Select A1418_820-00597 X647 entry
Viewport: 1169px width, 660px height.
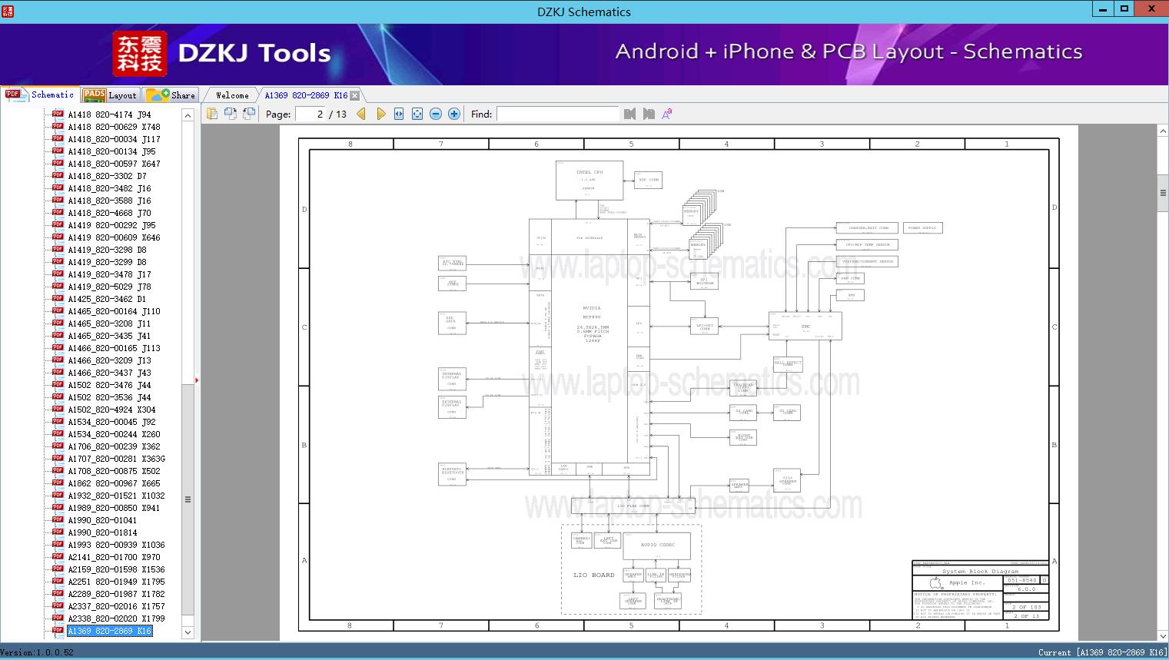[114, 164]
